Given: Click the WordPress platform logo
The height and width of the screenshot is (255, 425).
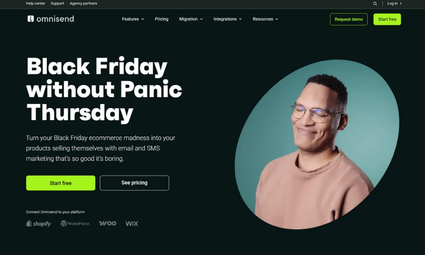Looking at the screenshot, I should [x=75, y=224].
